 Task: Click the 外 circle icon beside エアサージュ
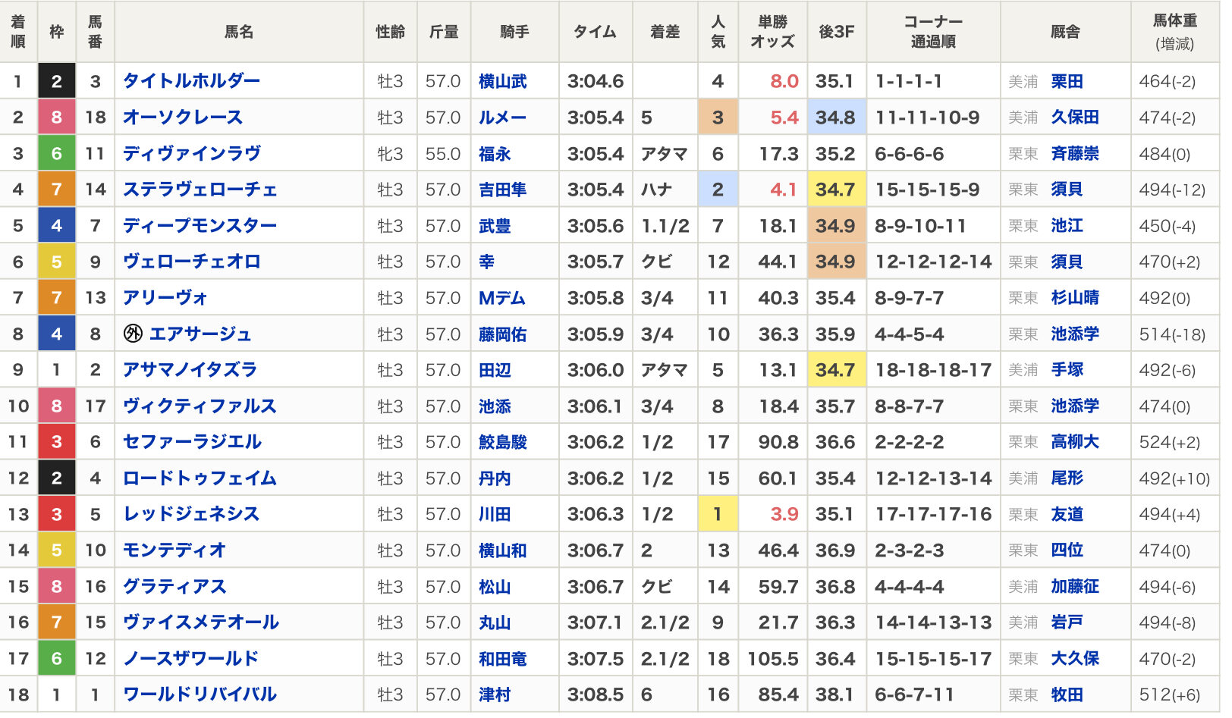pyautogui.click(x=133, y=334)
